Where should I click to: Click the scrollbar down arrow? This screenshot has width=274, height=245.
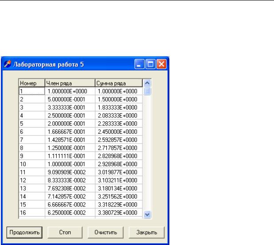147,214
